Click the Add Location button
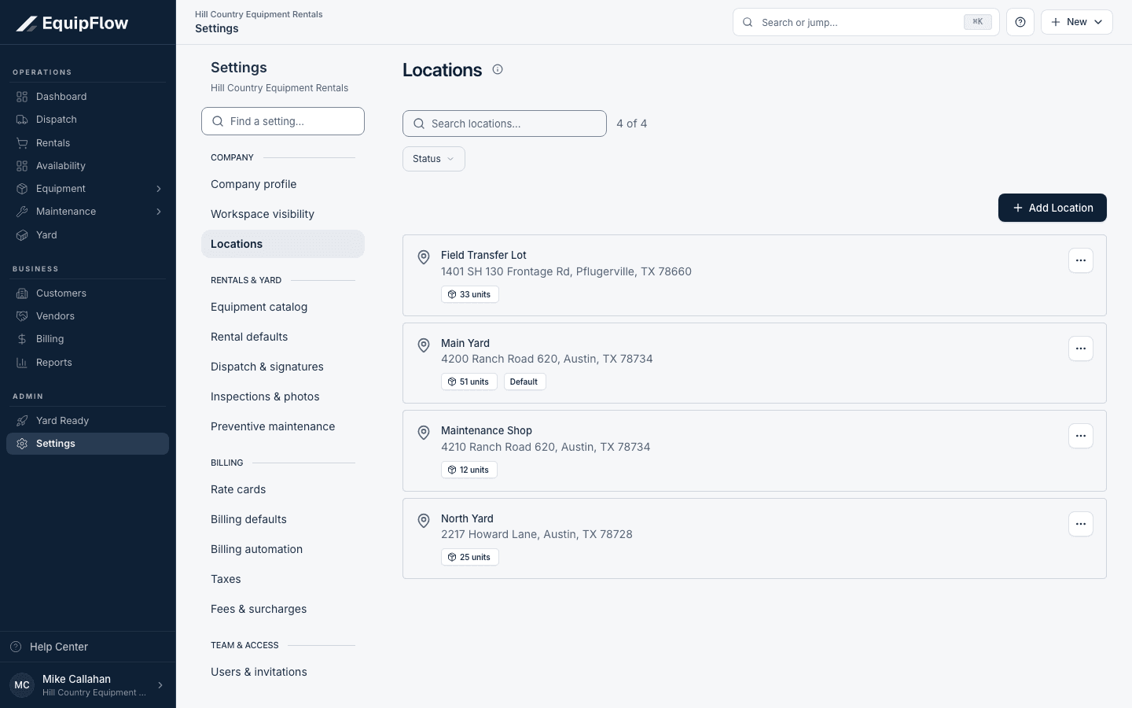The width and height of the screenshot is (1132, 708). [1053, 208]
